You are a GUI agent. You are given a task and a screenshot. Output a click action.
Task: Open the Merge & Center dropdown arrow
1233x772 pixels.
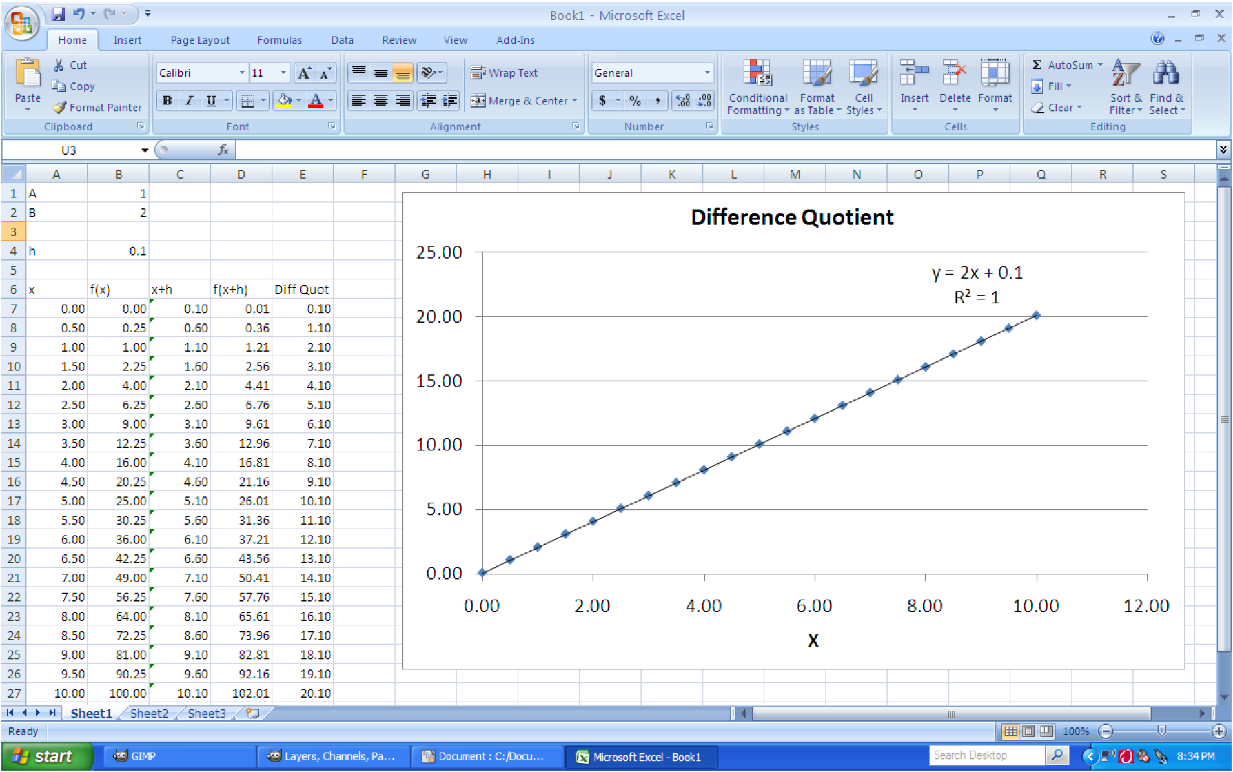(x=574, y=101)
